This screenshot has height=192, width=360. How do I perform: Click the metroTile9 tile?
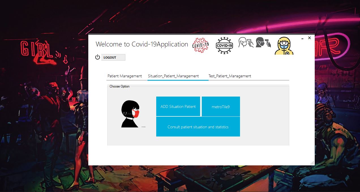point(221,106)
